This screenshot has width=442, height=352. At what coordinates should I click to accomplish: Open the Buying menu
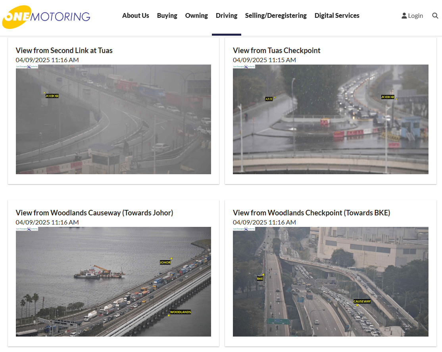(x=167, y=15)
